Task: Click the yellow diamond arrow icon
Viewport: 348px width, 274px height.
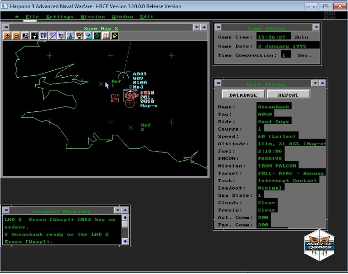Action: 114,36
